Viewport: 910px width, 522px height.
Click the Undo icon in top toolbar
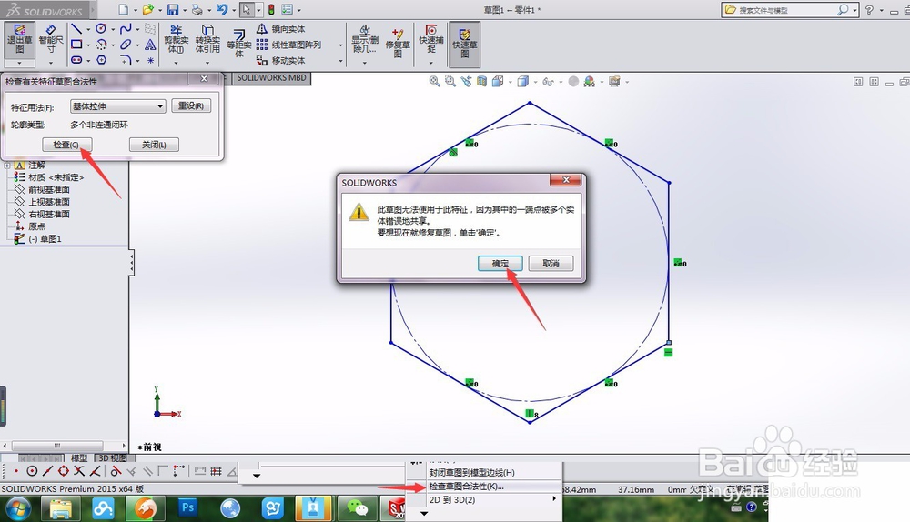(222, 10)
